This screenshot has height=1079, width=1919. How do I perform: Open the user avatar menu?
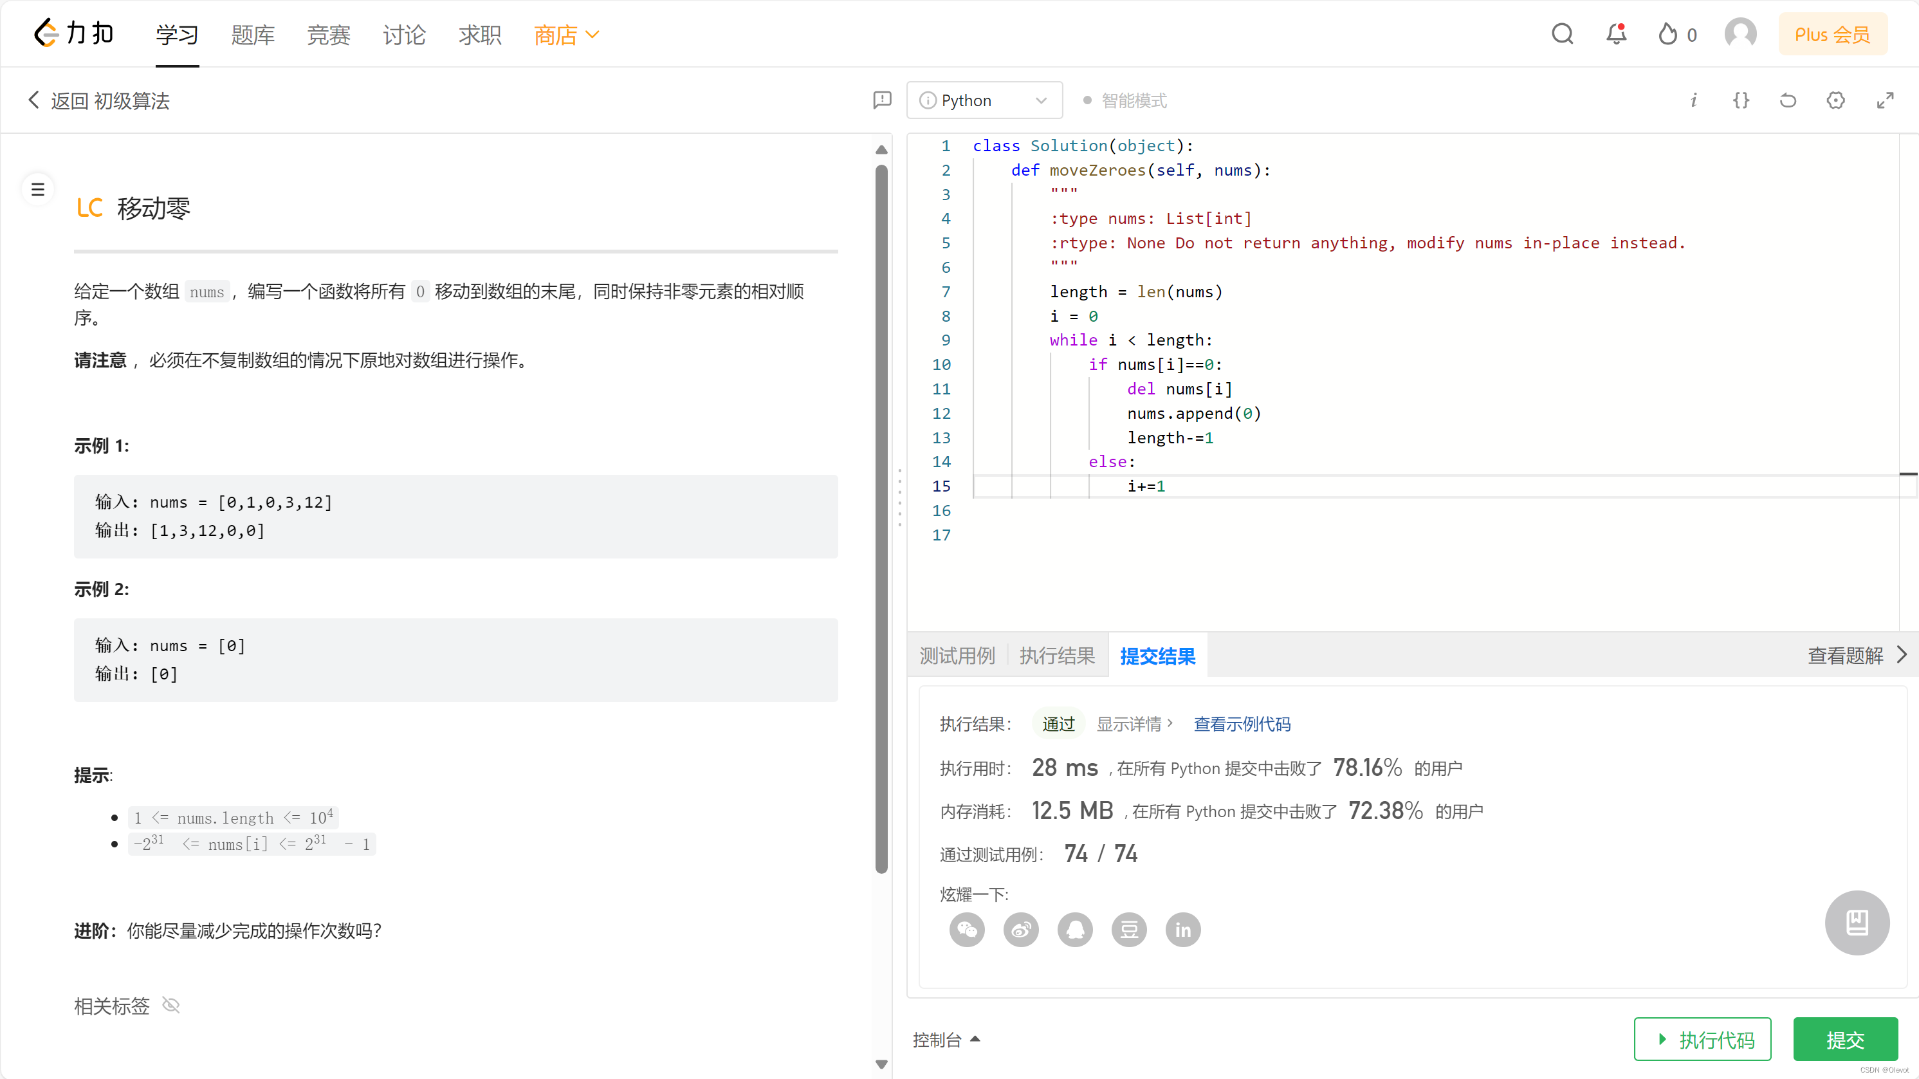click(x=1740, y=34)
